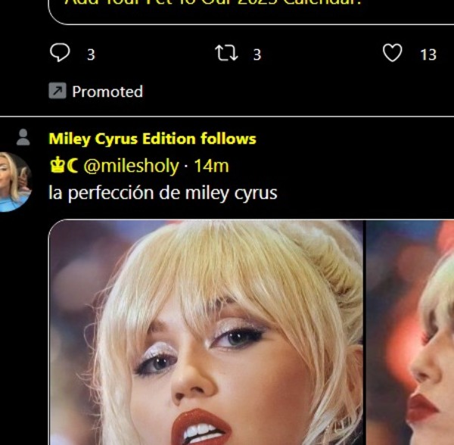Click the moon emoji next to the crown
454x445 pixels.
click(73, 166)
